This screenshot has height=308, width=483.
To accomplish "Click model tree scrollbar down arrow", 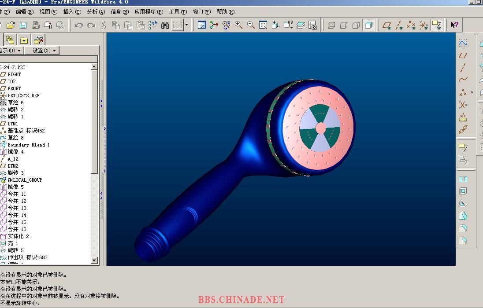I will pos(94,260).
